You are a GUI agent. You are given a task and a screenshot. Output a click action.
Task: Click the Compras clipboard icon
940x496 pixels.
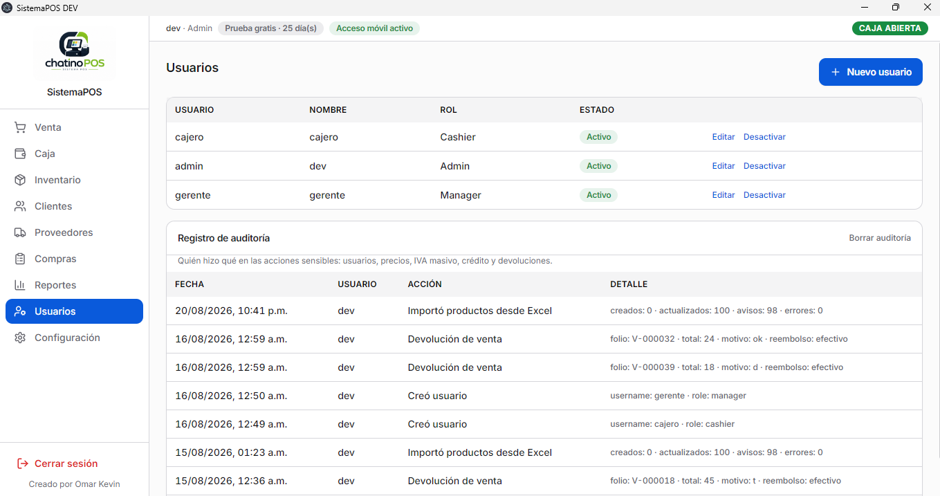coord(20,259)
